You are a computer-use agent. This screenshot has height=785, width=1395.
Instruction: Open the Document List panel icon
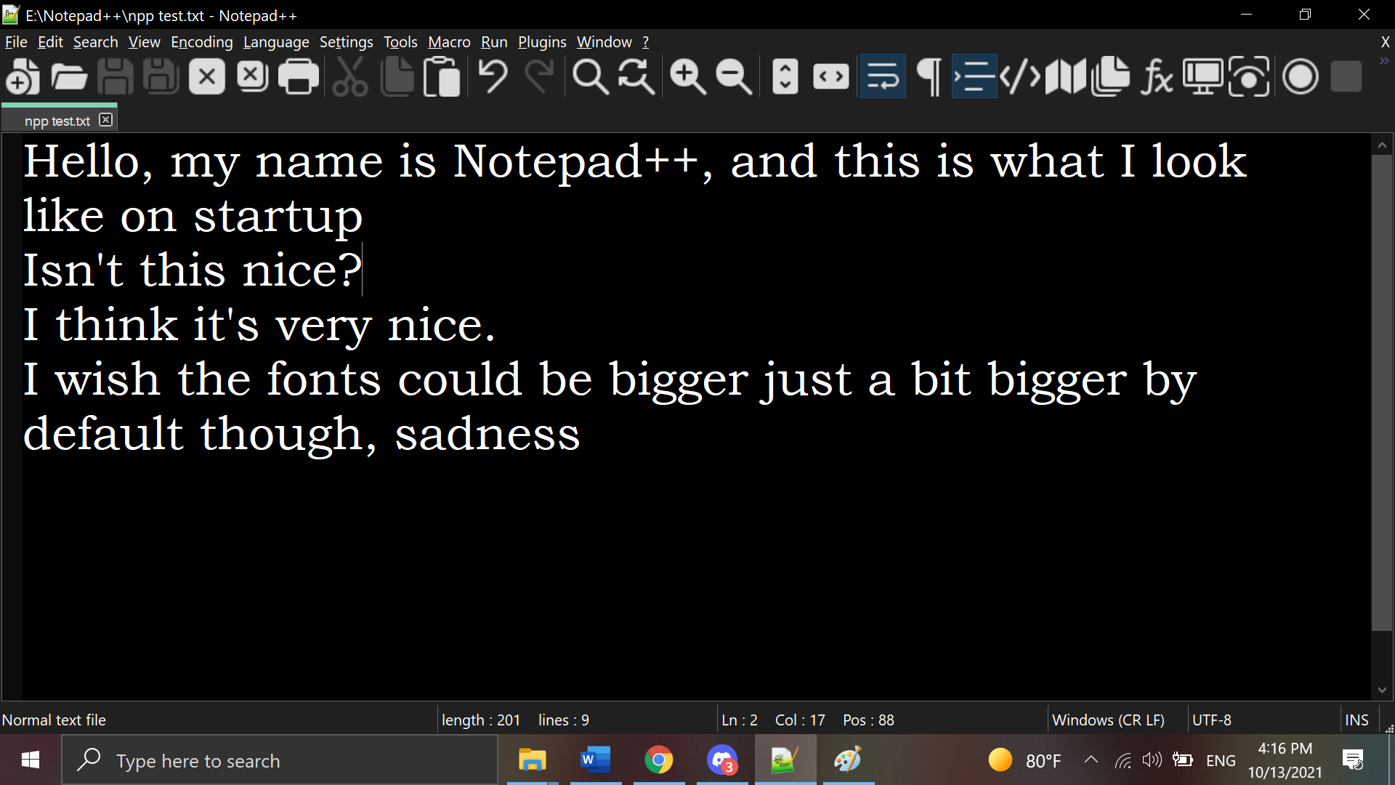point(1112,76)
